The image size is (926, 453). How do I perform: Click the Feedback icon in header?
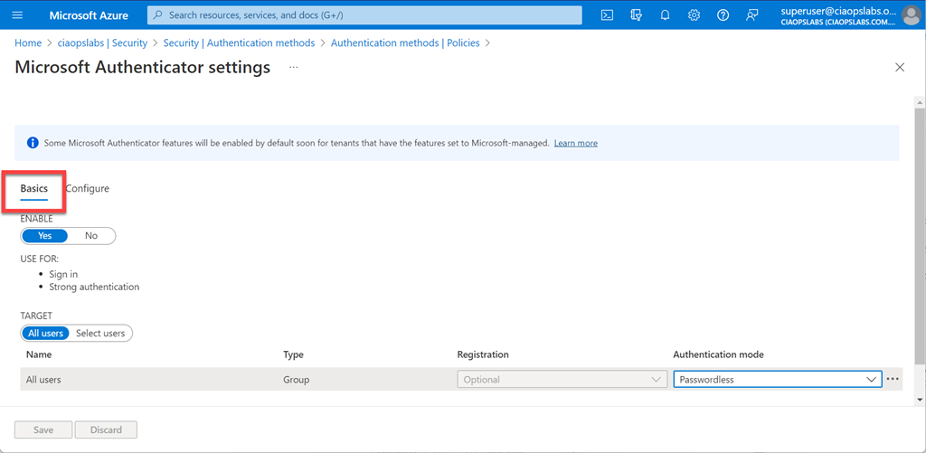coord(751,15)
